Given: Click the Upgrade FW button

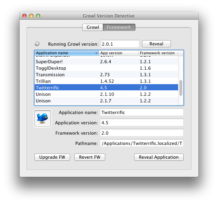Looking at the screenshot, I should coord(52,157).
